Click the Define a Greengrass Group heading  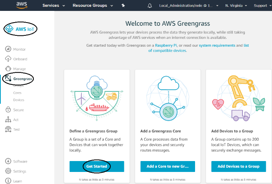pos(93,131)
